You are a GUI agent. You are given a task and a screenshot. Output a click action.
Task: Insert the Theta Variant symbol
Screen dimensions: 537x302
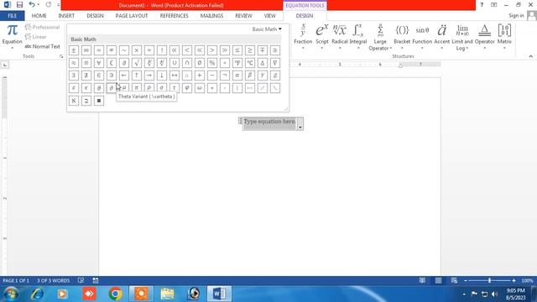(112, 88)
